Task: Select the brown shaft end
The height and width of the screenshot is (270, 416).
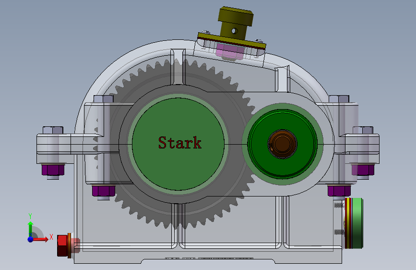Action: tap(282, 144)
